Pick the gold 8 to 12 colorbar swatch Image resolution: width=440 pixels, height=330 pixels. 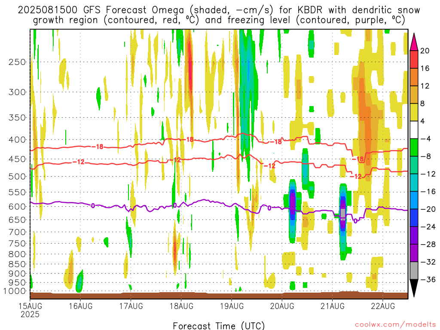[414, 95]
